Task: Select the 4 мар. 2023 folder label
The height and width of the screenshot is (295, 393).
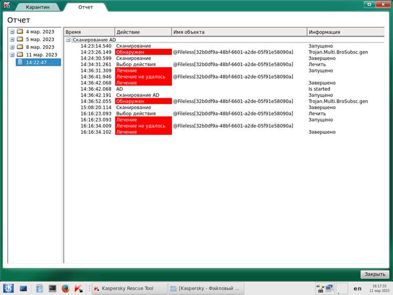Action: click(x=40, y=31)
